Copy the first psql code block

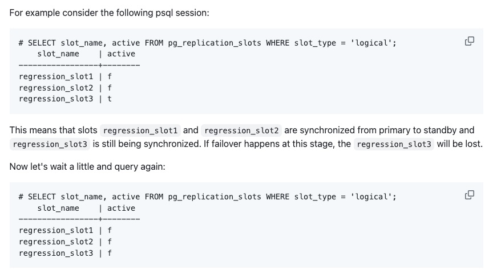(470, 41)
